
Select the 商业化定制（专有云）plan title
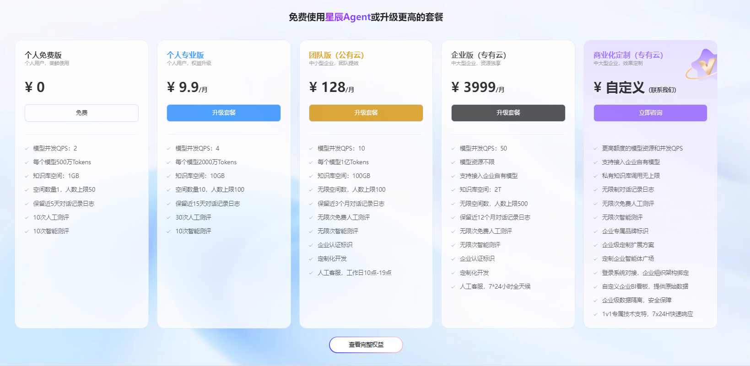click(628, 55)
